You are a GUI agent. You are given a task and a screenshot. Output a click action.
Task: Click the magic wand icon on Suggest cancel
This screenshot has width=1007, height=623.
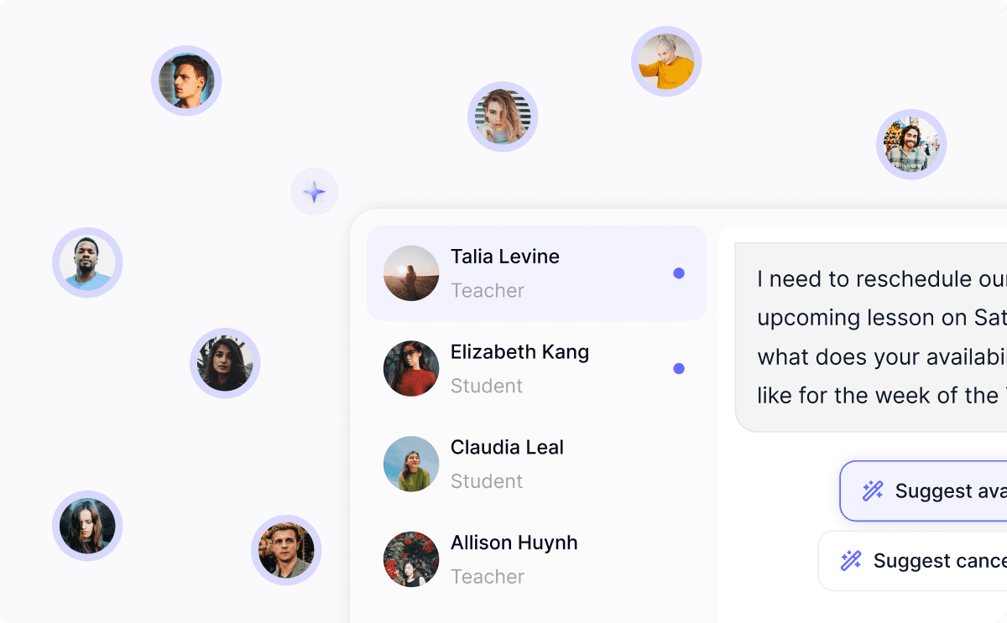coord(851,560)
